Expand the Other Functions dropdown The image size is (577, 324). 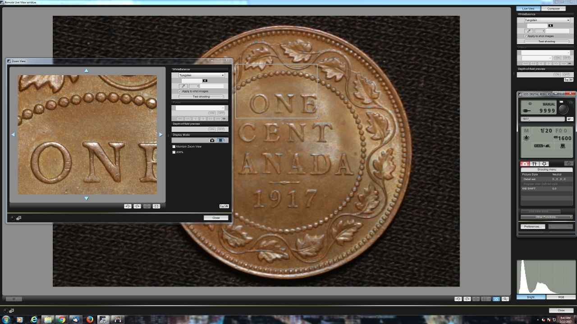(x=546, y=217)
